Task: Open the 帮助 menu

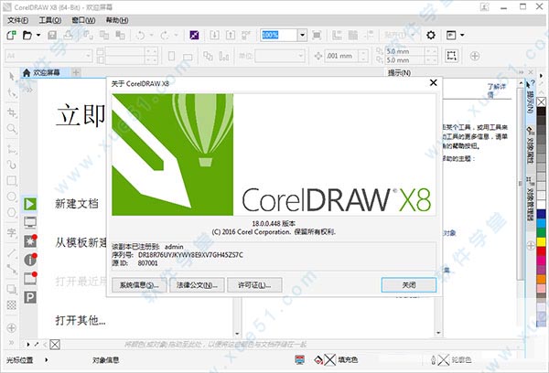Action: tap(117, 20)
